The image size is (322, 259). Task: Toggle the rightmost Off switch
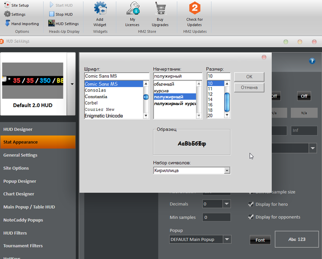click(304, 96)
